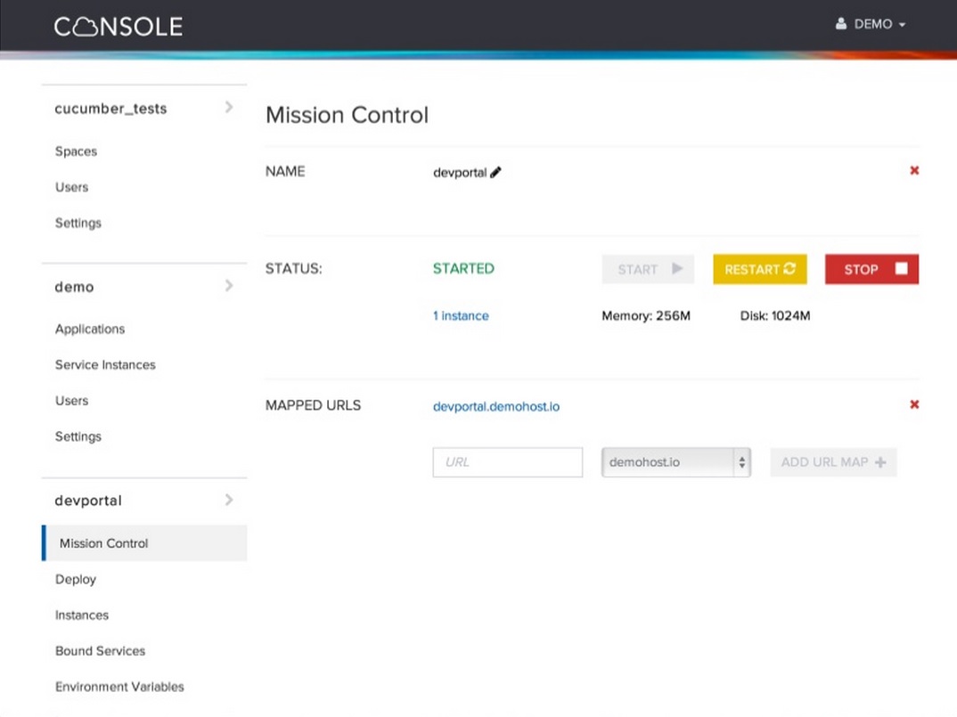Viewport: 957px width, 717px height.
Task: Expand the cucumber_tests organization chevron
Action: click(229, 108)
